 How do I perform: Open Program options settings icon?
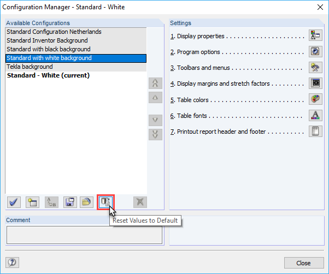315,51
